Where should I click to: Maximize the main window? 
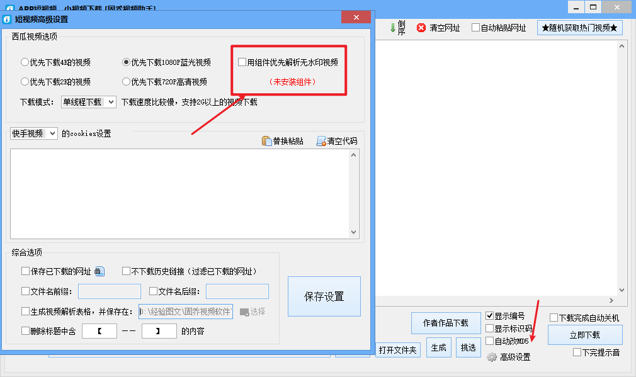click(x=593, y=7)
